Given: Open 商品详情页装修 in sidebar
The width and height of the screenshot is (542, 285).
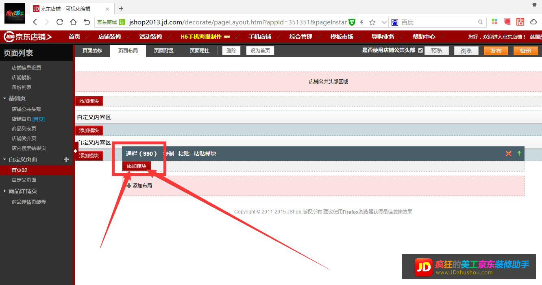Looking at the screenshot, I should pyautogui.click(x=29, y=202).
